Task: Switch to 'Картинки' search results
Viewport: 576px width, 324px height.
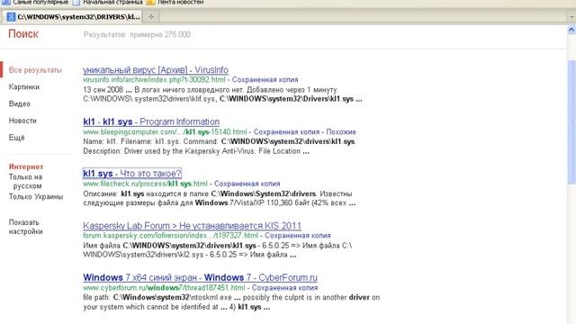Action: [x=24, y=87]
